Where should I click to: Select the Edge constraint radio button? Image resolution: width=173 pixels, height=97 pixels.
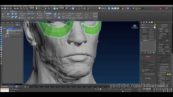coord(164,30)
